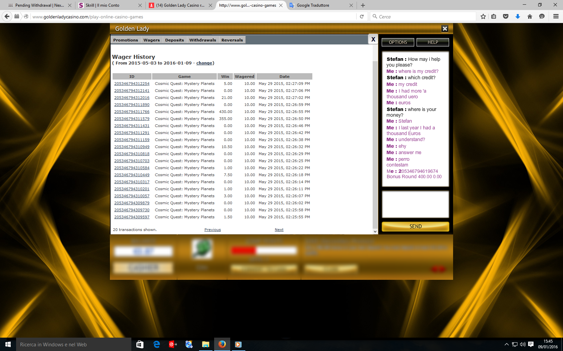Open wager ID 205346794312016
563x351 pixels.
(132, 98)
